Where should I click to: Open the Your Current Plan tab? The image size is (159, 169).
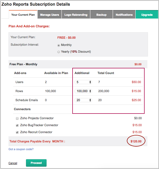click(23, 15)
